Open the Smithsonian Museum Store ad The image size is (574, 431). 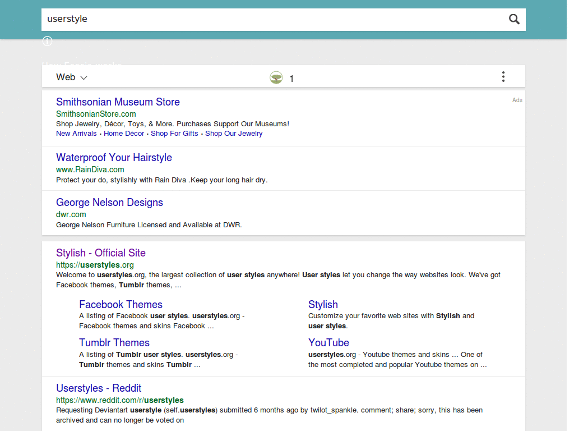[x=118, y=102]
